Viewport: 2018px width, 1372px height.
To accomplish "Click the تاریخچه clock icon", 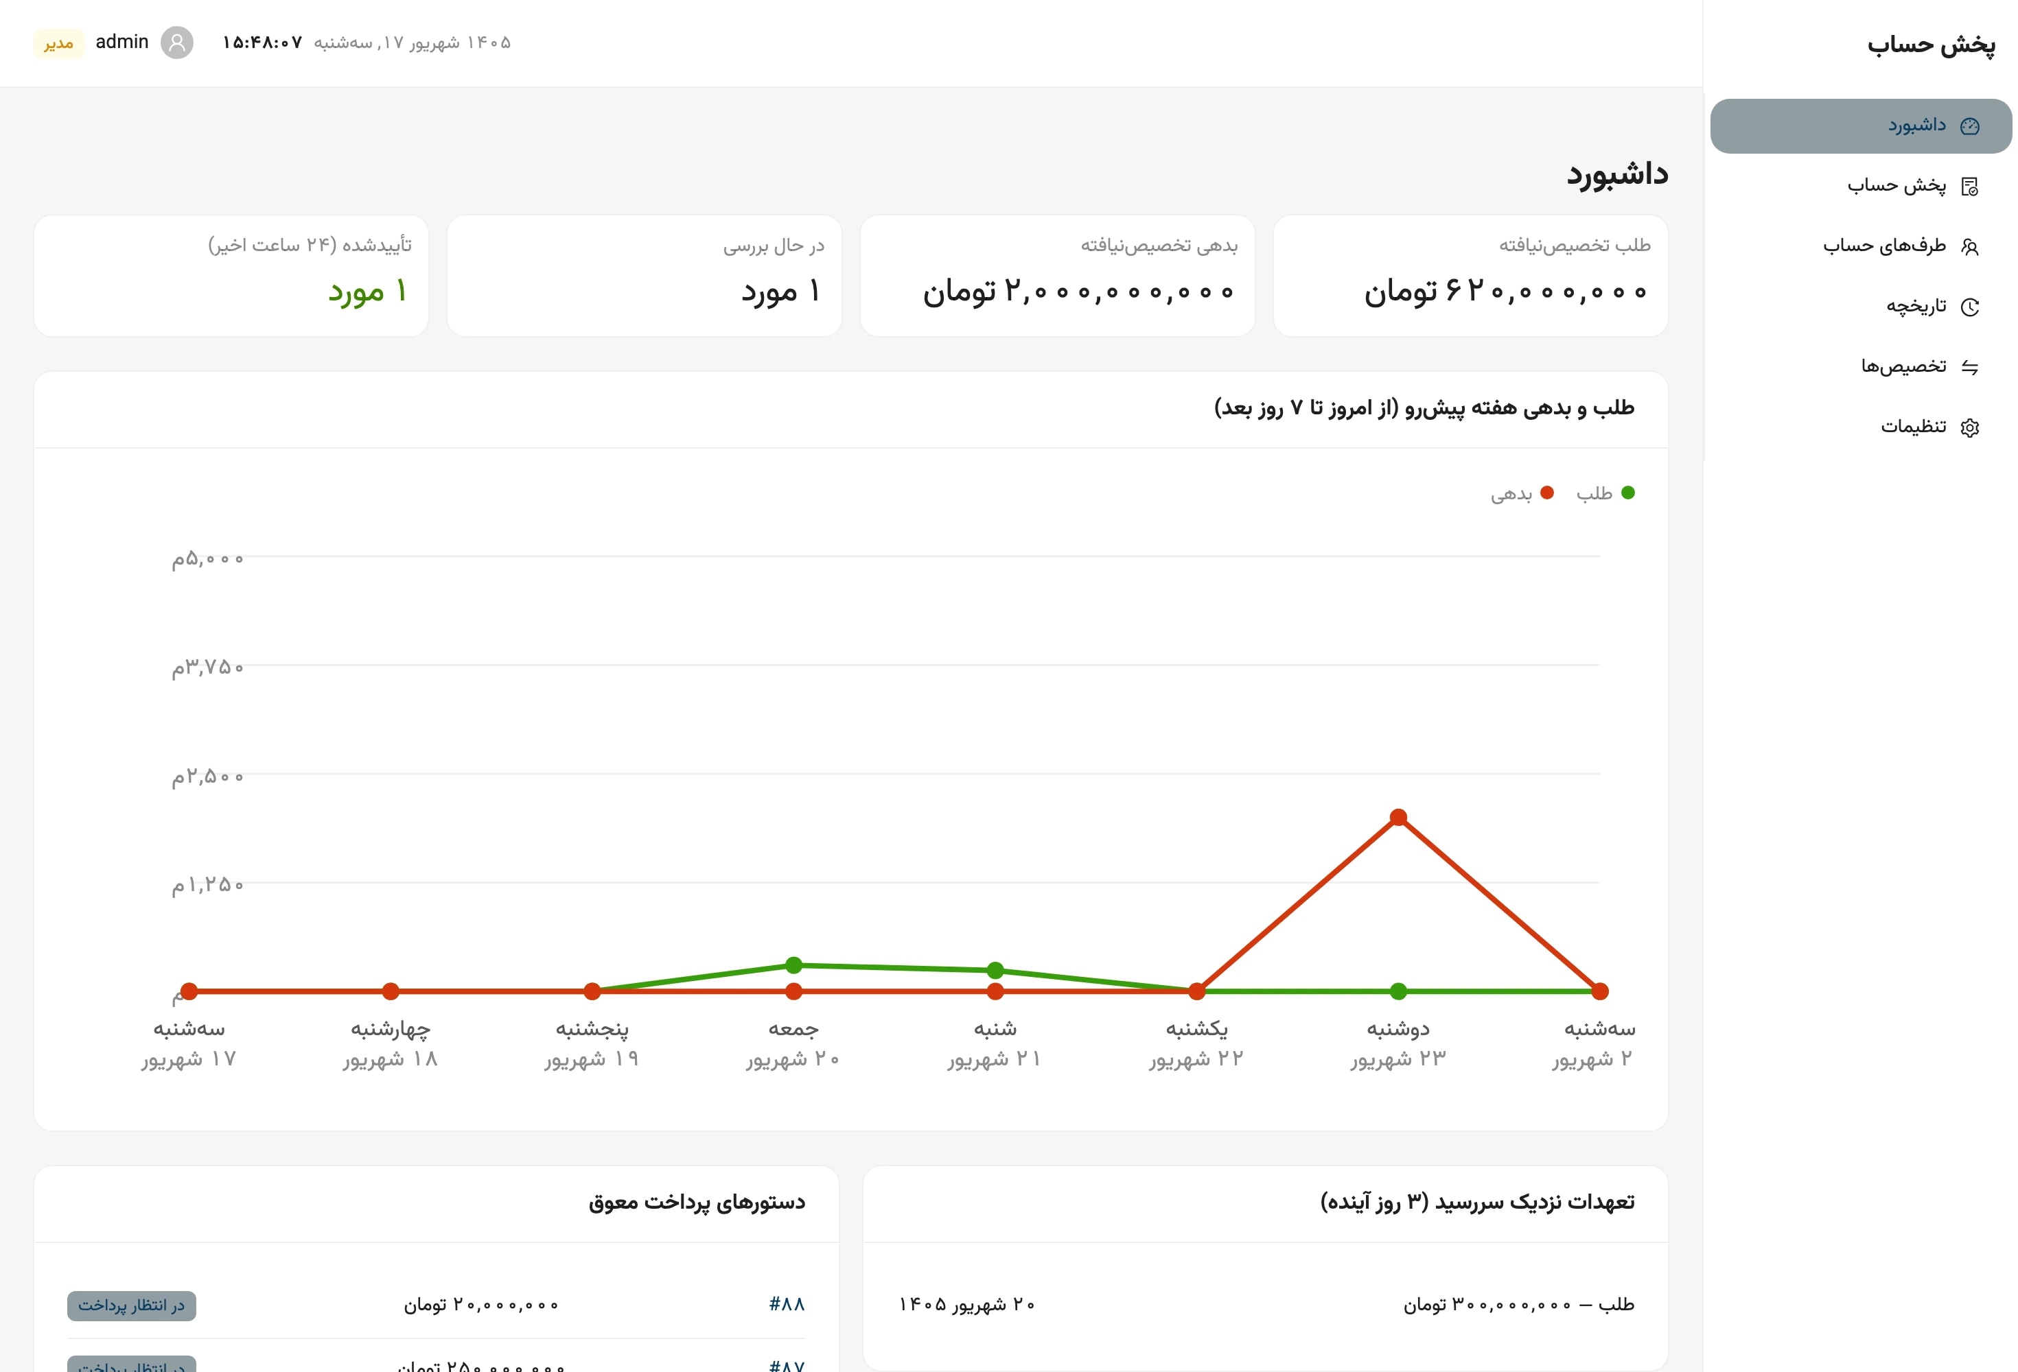I will click(1969, 307).
